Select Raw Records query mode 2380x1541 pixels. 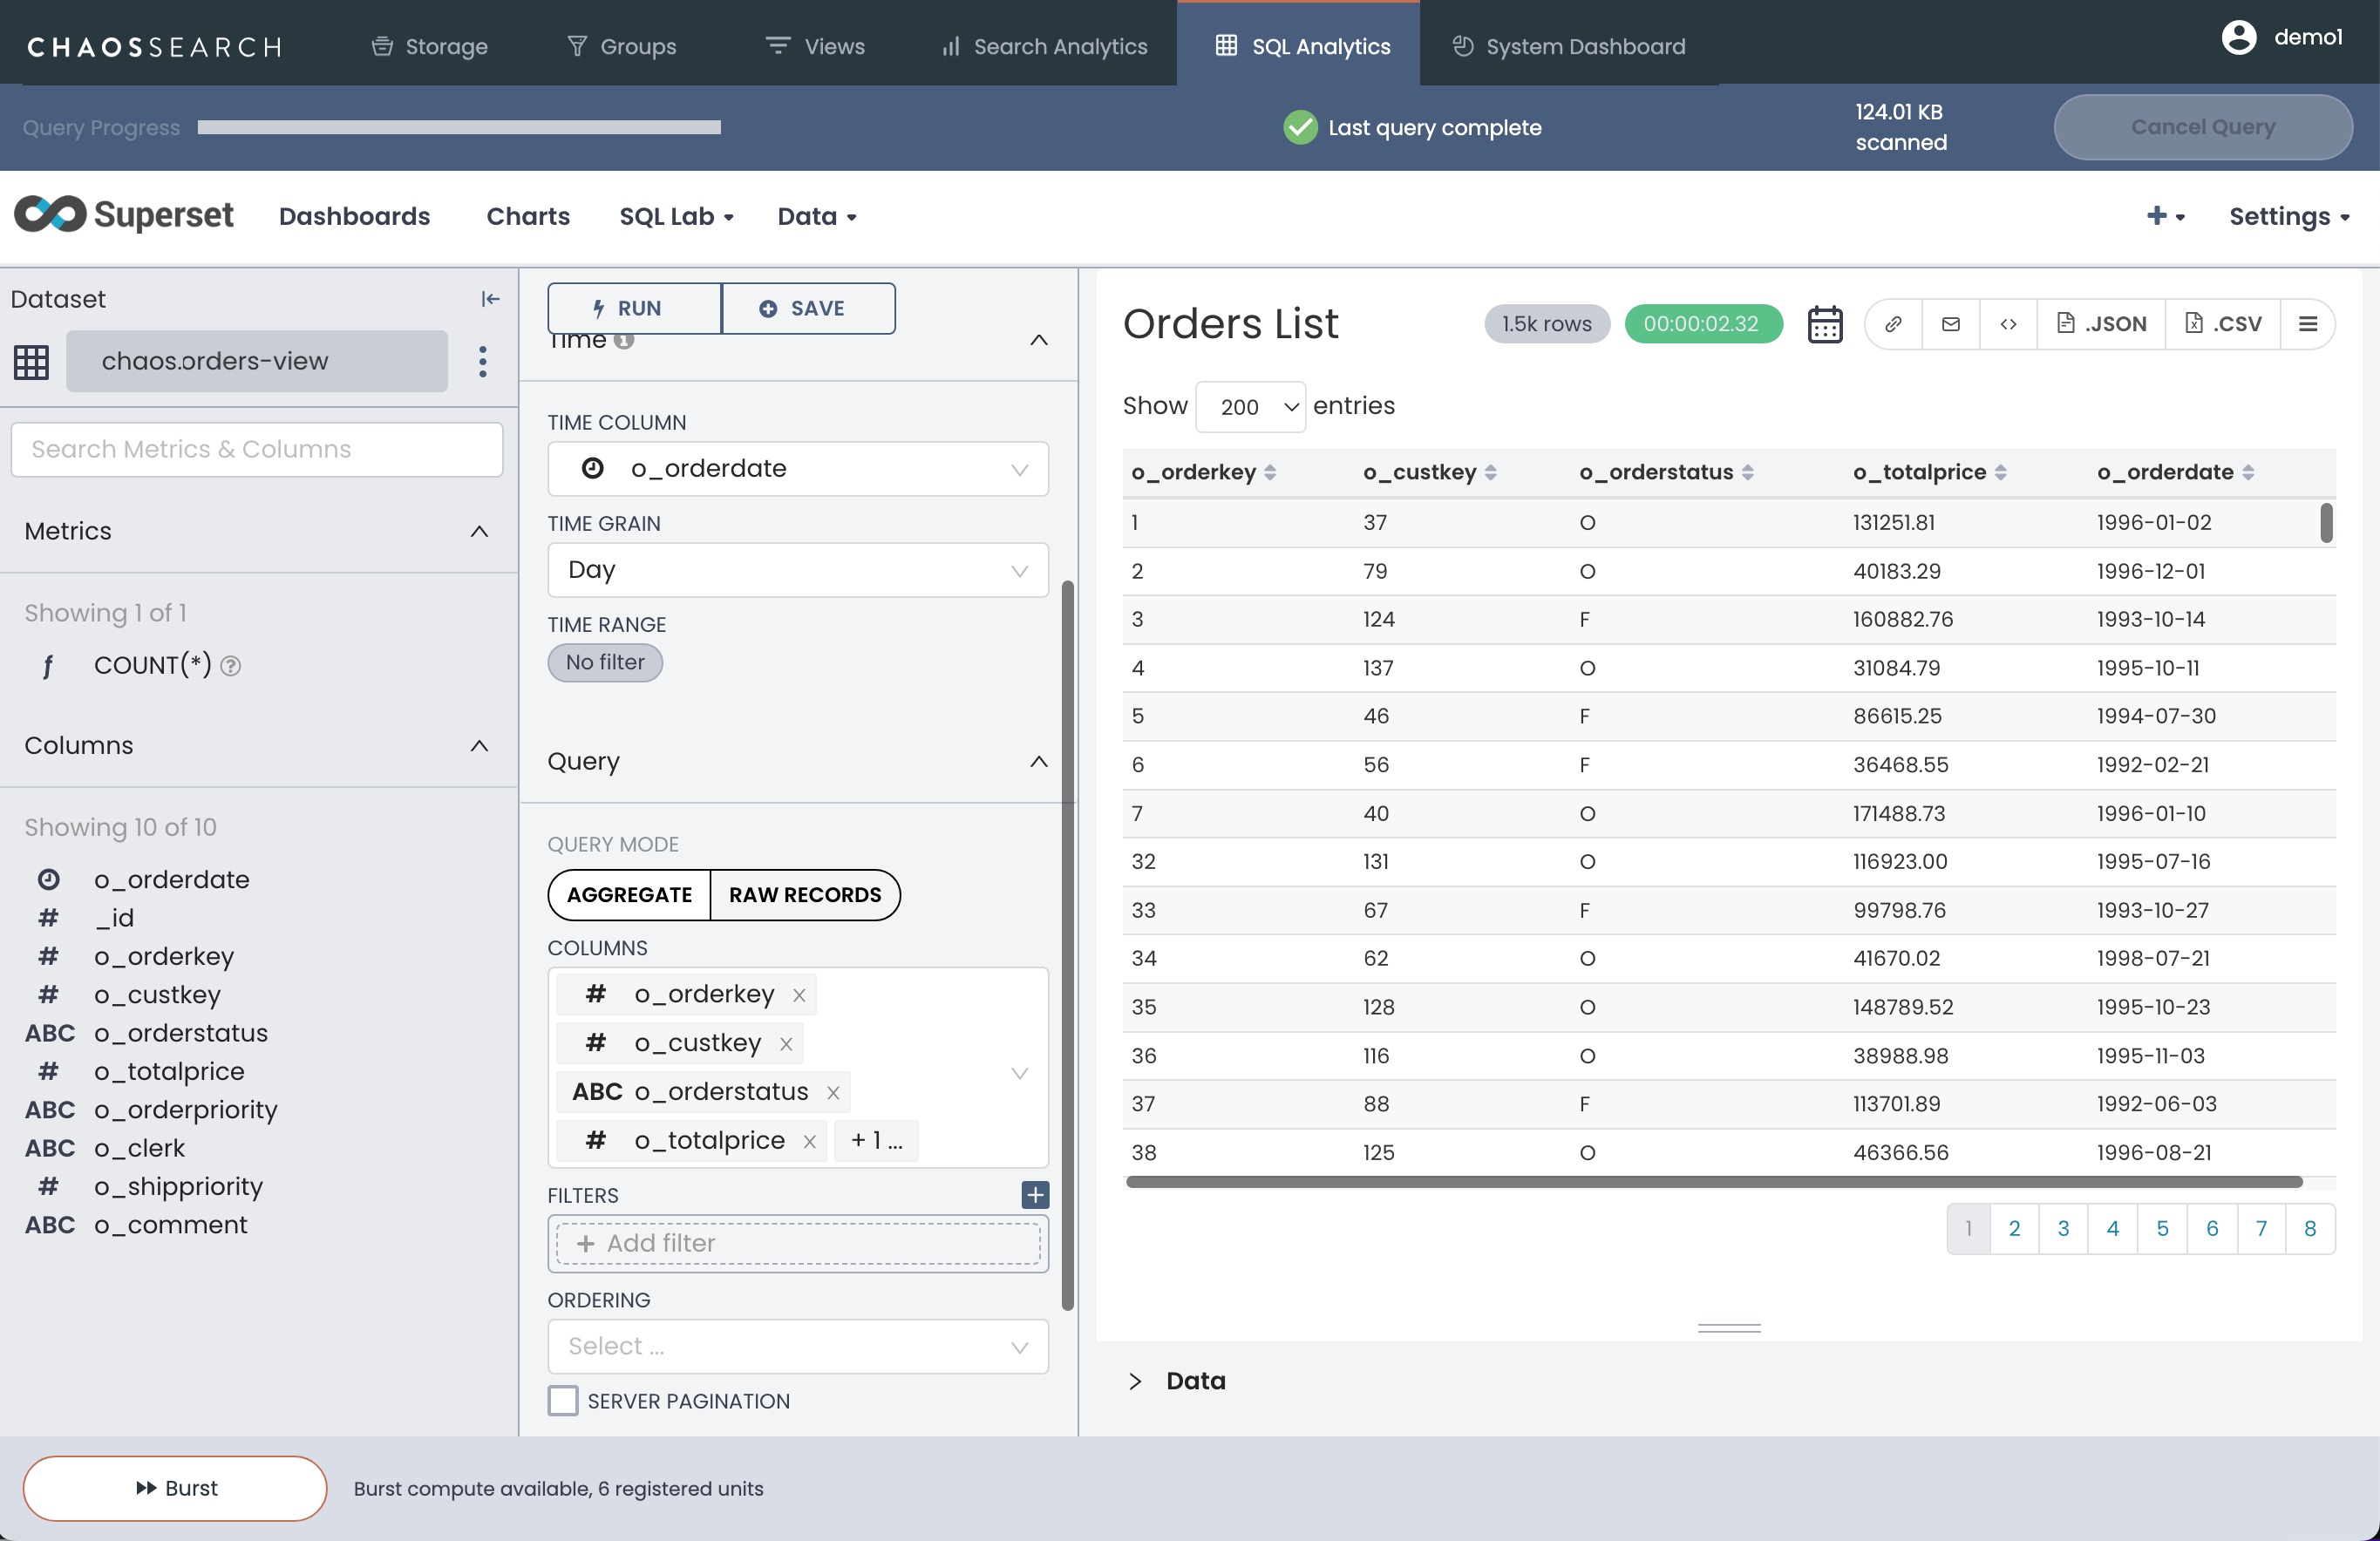point(804,895)
